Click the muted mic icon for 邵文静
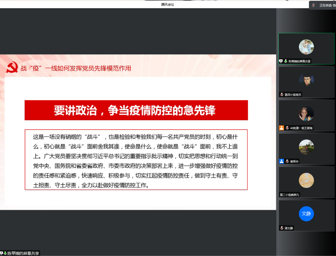The image size is (336, 256). [282, 228]
